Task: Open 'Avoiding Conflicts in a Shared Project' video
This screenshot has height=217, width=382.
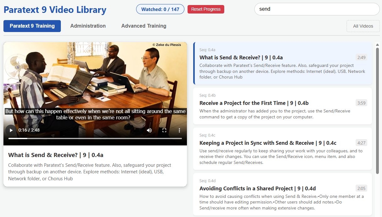Action: point(283,194)
